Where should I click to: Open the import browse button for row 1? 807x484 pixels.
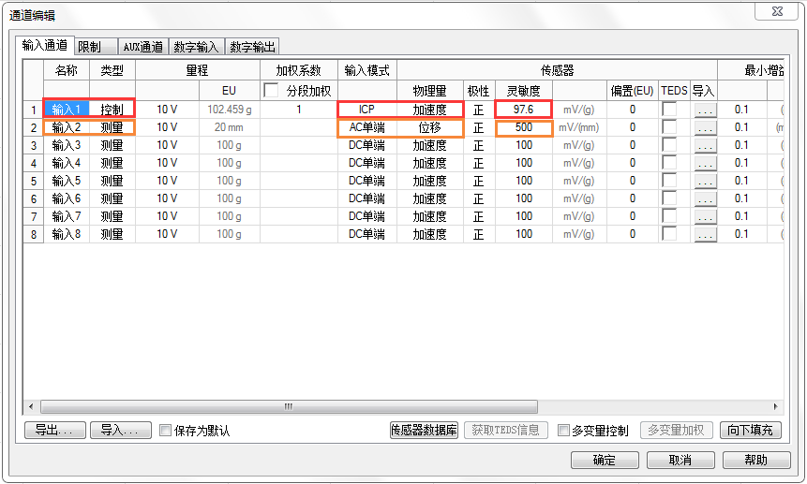[705, 110]
